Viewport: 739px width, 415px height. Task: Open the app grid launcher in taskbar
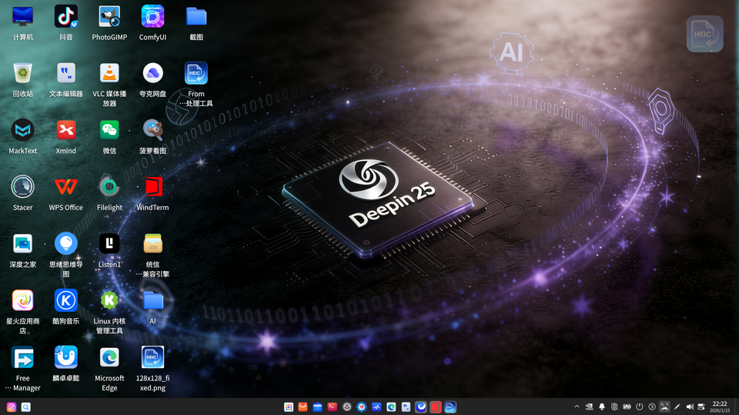tap(289, 407)
